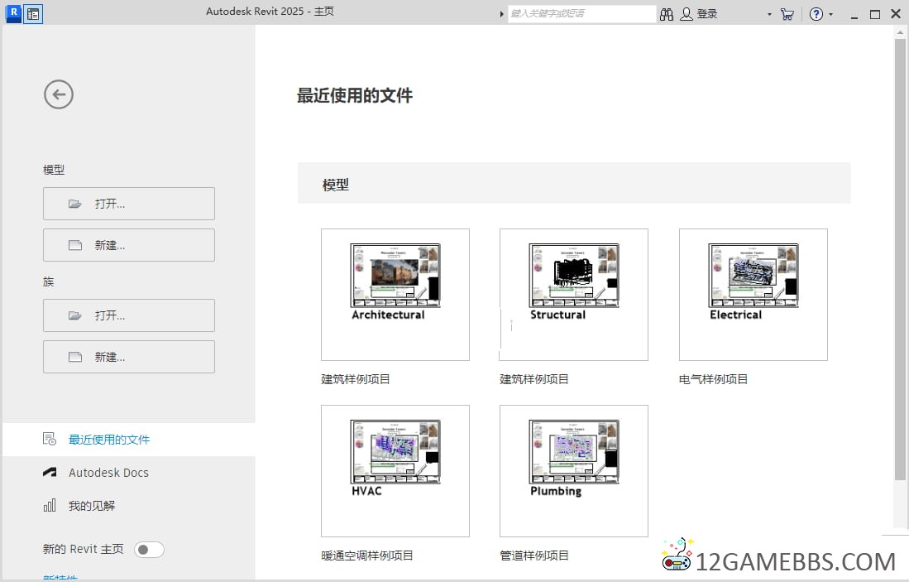Open the Structural sample project thumbnail

pyautogui.click(x=574, y=295)
